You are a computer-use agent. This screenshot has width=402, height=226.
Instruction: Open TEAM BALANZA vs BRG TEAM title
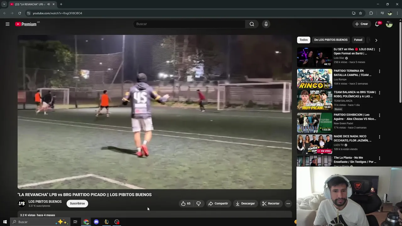[x=355, y=94]
